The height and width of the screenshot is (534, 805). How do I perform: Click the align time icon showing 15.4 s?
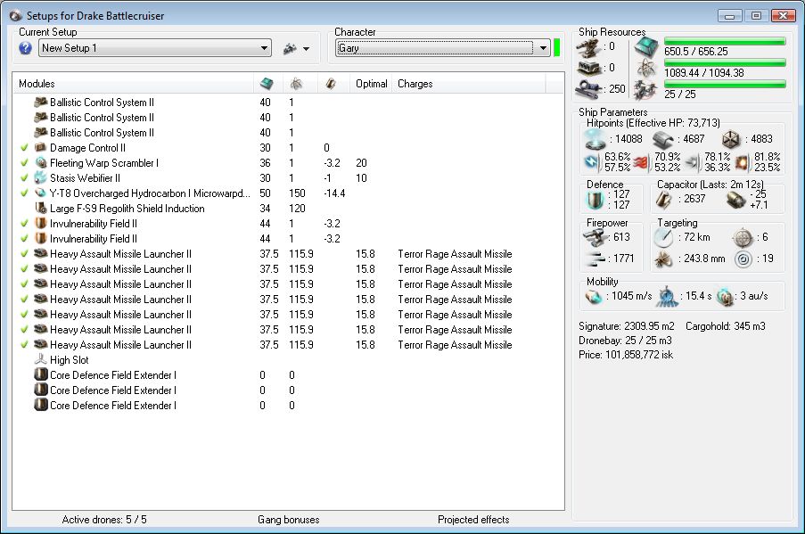pos(667,297)
